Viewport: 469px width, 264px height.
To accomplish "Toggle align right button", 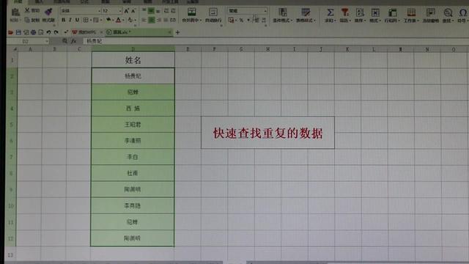I will [159, 20].
